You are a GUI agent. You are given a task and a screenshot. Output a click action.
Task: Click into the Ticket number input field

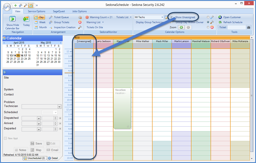point(237,27)
